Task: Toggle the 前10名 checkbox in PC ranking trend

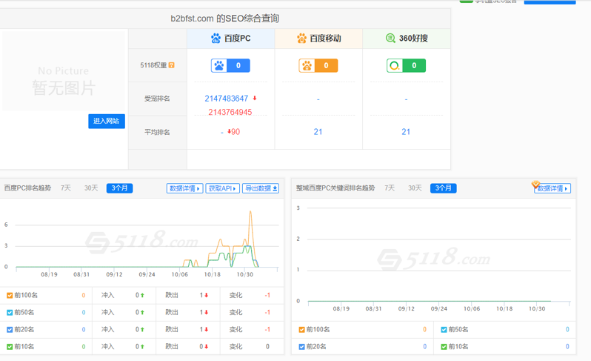Action: coord(10,347)
